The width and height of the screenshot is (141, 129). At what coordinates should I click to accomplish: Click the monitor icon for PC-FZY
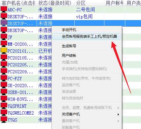pyautogui.click(x=4, y=78)
